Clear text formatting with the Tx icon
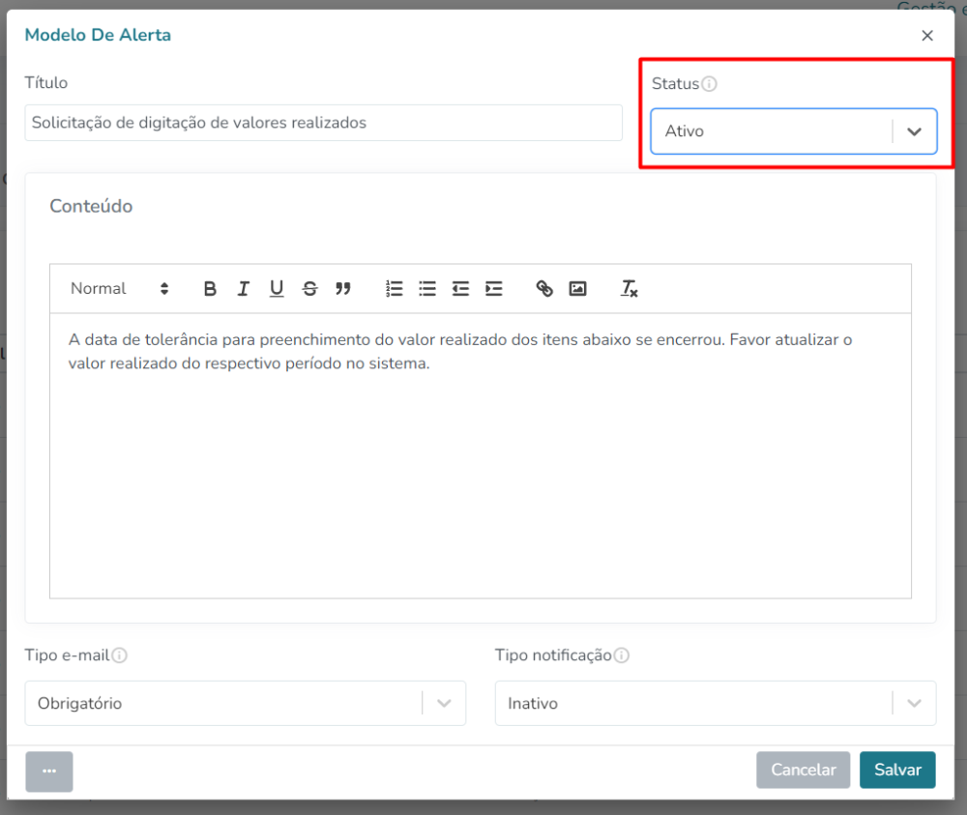This screenshot has height=815, width=967. pyautogui.click(x=630, y=288)
